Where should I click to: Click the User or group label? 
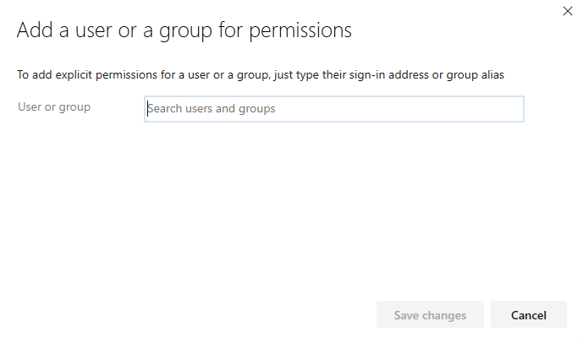tap(54, 107)
